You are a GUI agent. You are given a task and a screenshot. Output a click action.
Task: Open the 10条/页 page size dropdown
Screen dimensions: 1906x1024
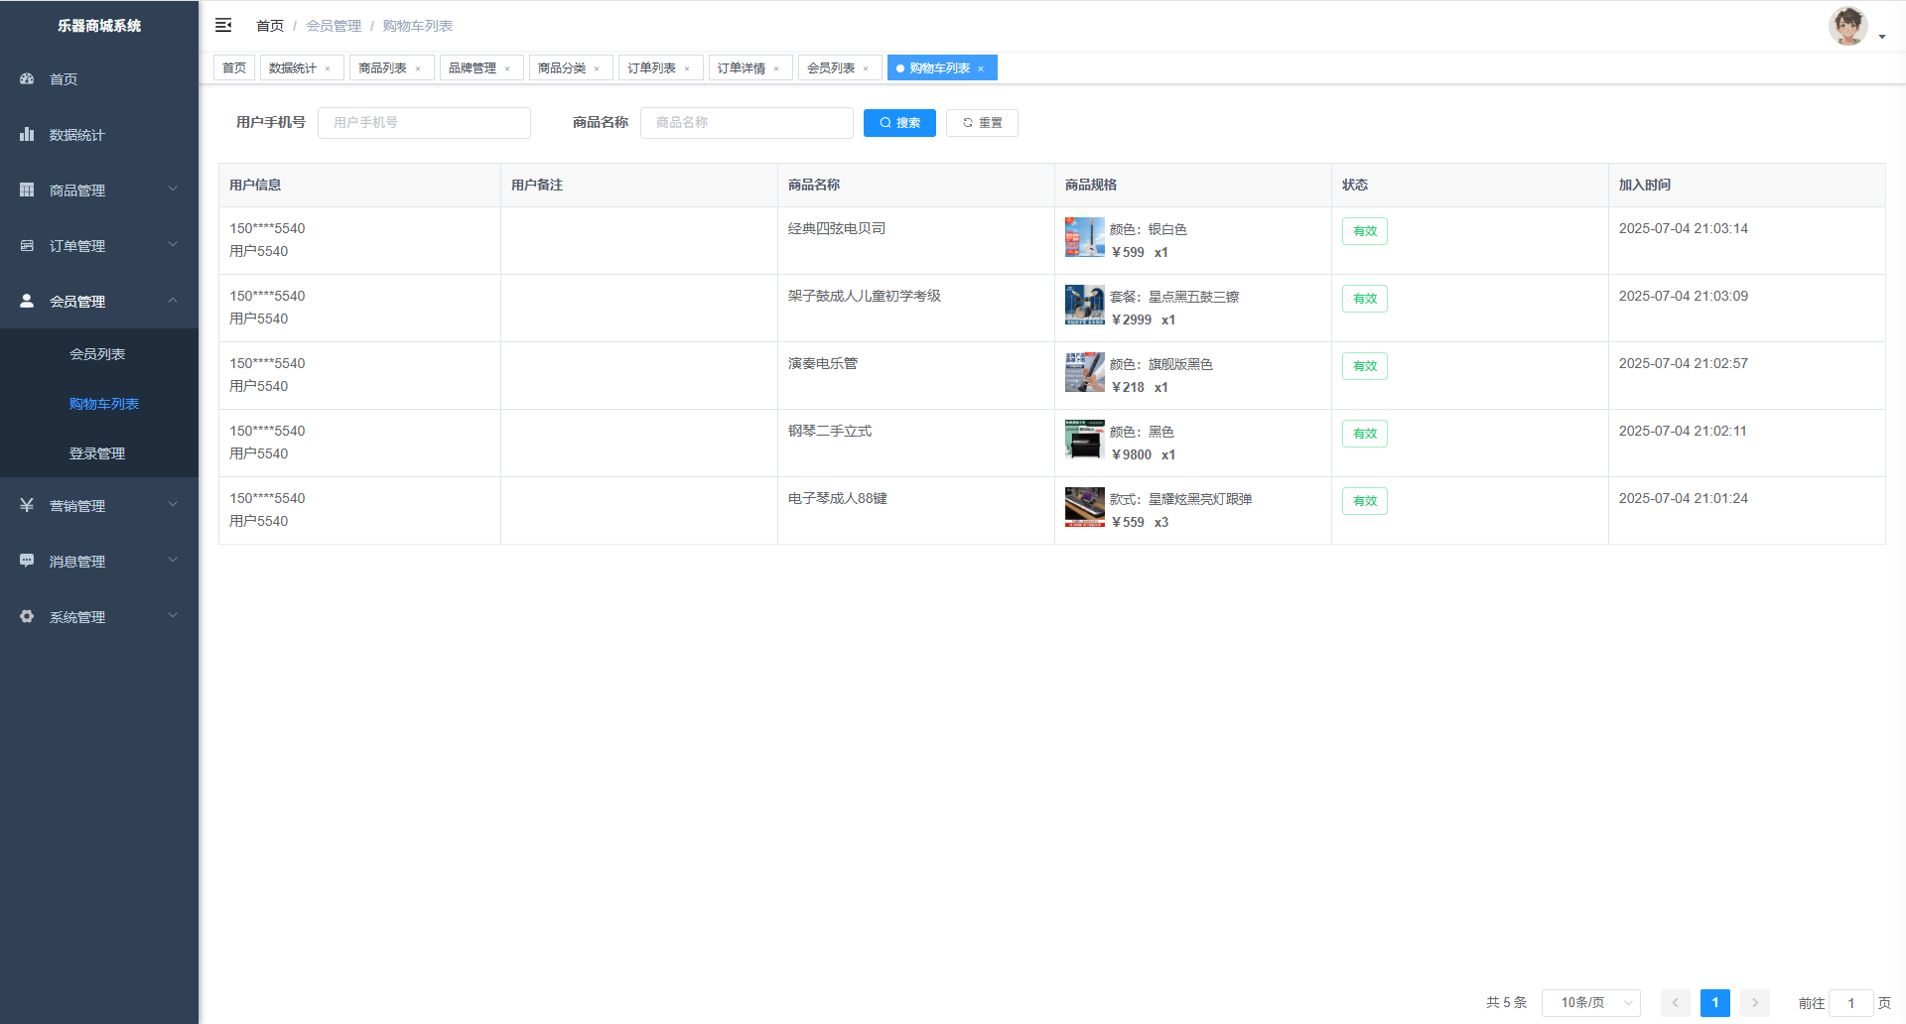[1590, 1003]
